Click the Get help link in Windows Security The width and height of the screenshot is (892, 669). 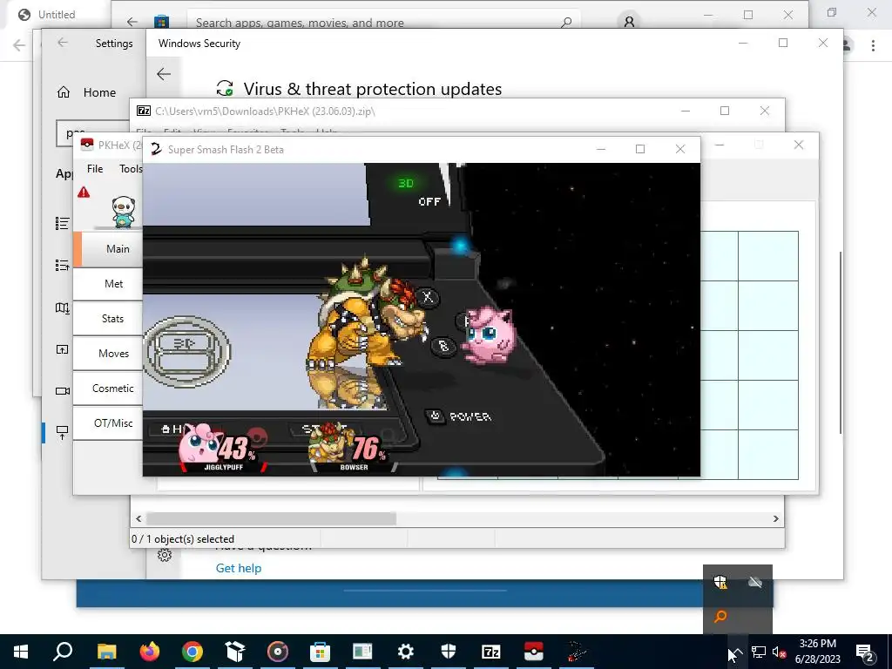point(239,568)
